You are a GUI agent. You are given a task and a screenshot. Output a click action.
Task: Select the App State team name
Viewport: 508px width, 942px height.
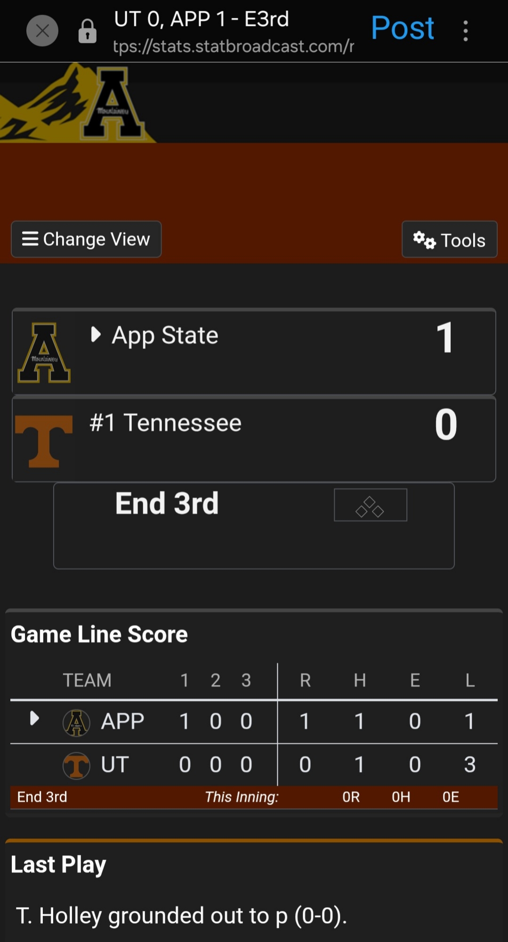click(165, 335)
